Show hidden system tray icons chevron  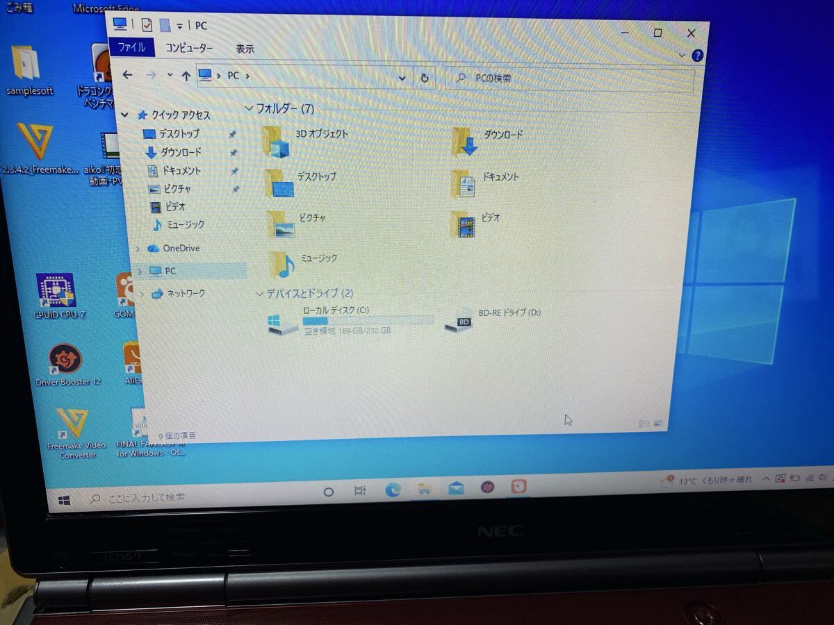tap(766, 478)
